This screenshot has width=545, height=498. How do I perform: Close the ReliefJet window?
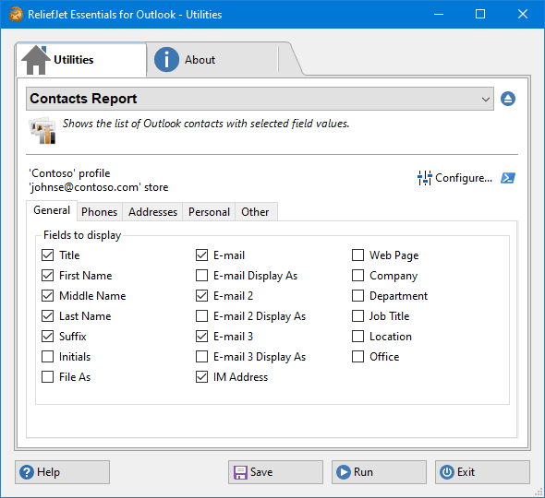coord(523,14)
